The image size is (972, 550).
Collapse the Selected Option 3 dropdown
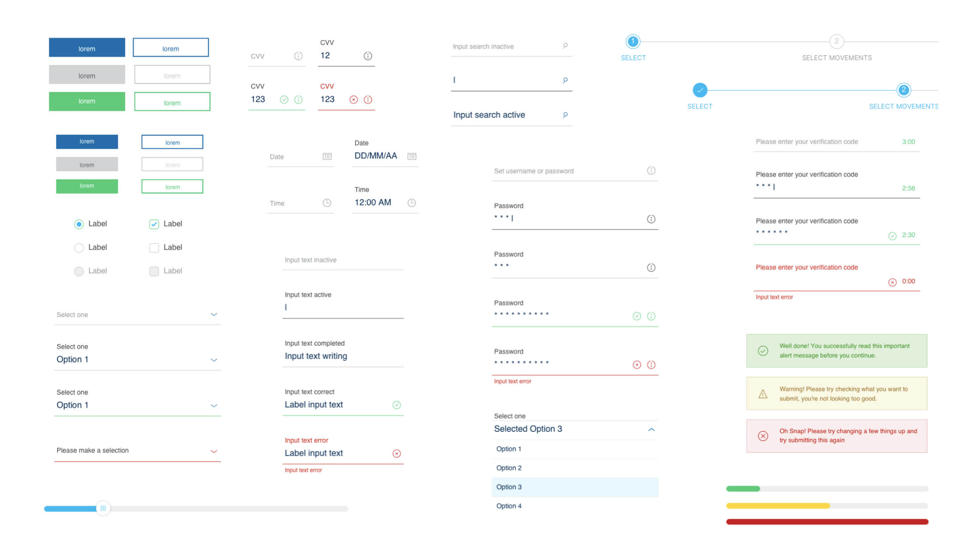point(651,429)
